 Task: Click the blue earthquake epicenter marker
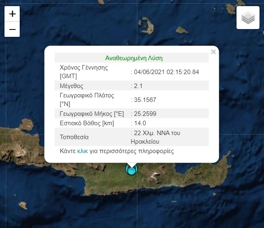click(x=131, y=169)
